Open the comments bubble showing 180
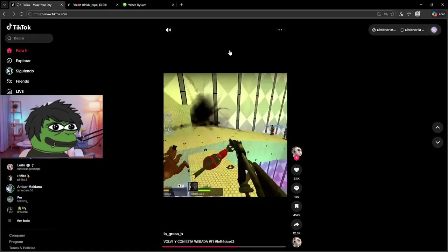Screen dimensions: 448x252 [x=296, y=188]
